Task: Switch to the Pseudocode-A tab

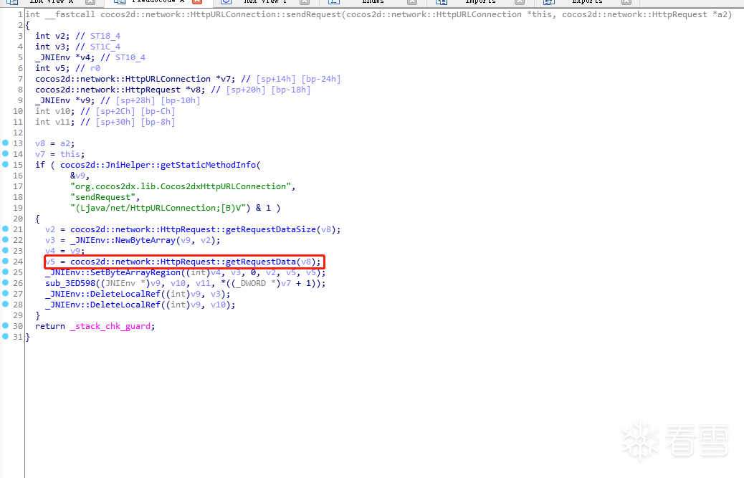Action: pos(158,2)
